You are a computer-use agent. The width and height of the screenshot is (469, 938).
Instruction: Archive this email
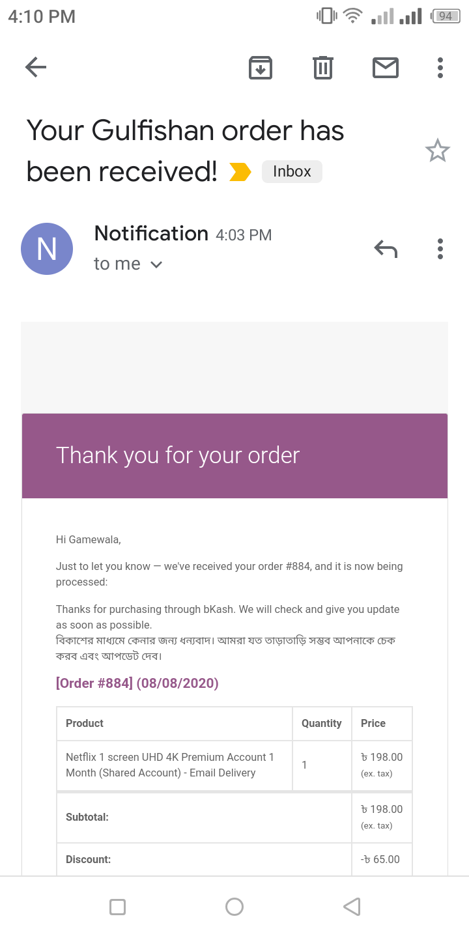point(261,67)
